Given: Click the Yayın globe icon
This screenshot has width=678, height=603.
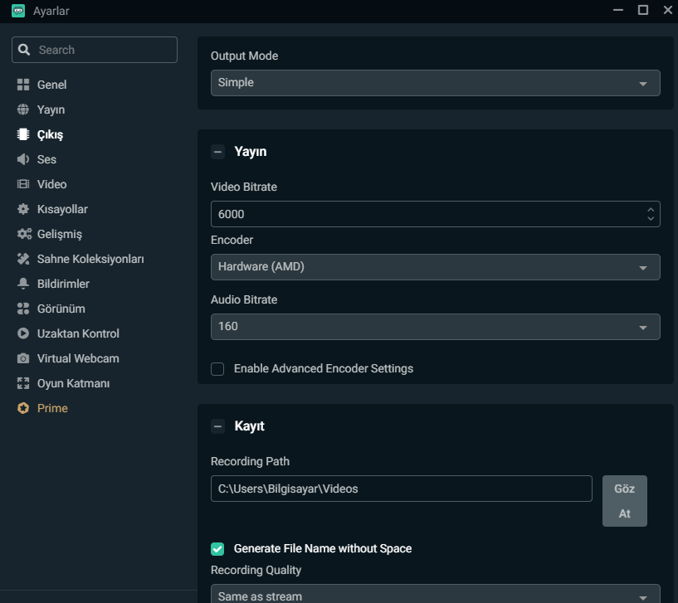Looking at the screenshot, I should [x=23, y=109].
